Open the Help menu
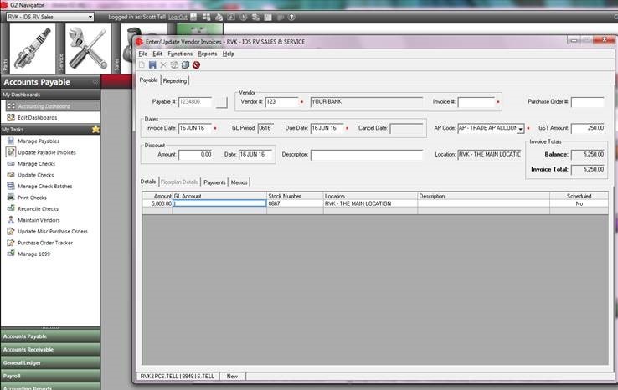This screenshot has width=618, height=390. point(229,54)
